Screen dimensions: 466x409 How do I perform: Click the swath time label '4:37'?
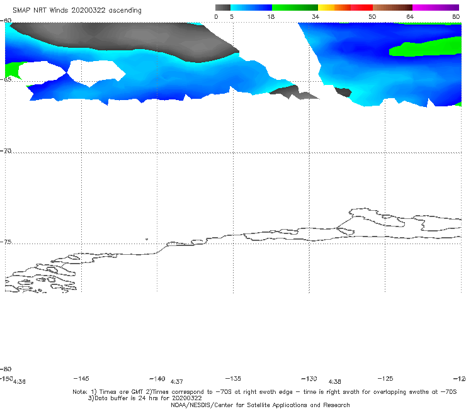coord(176,382)
